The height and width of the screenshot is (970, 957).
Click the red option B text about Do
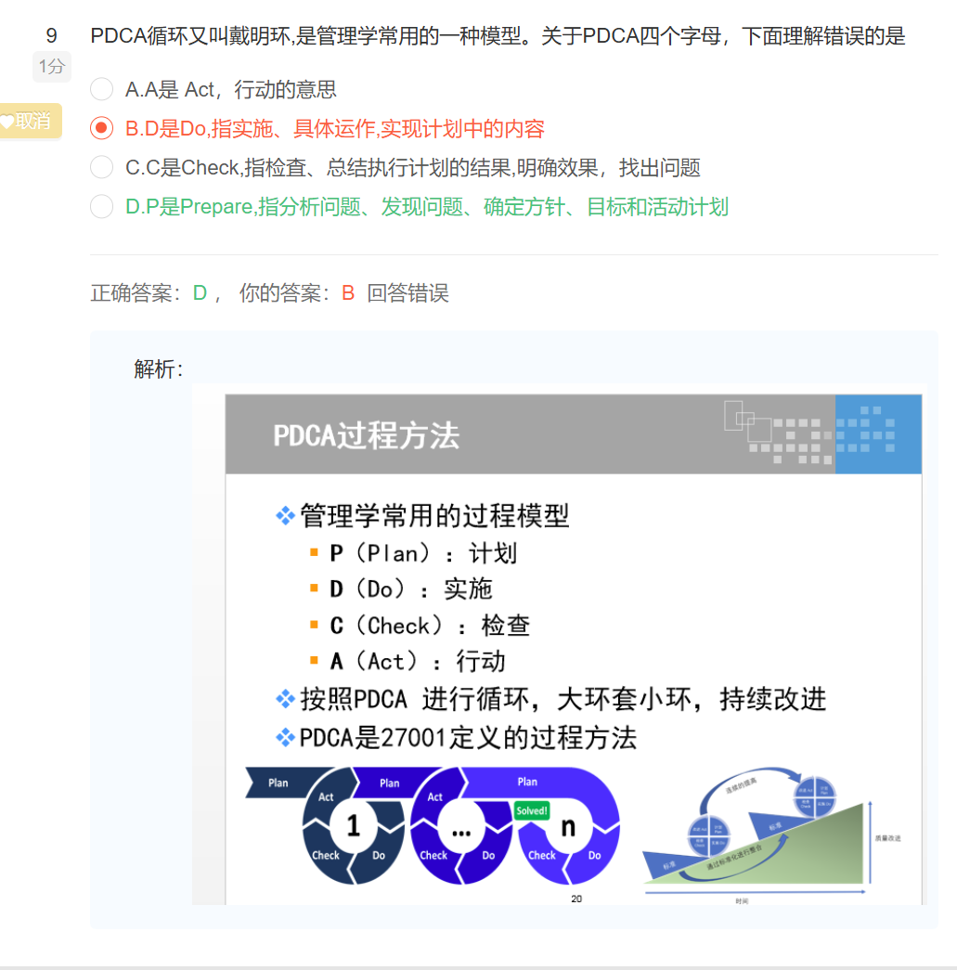tap(334, 129)
